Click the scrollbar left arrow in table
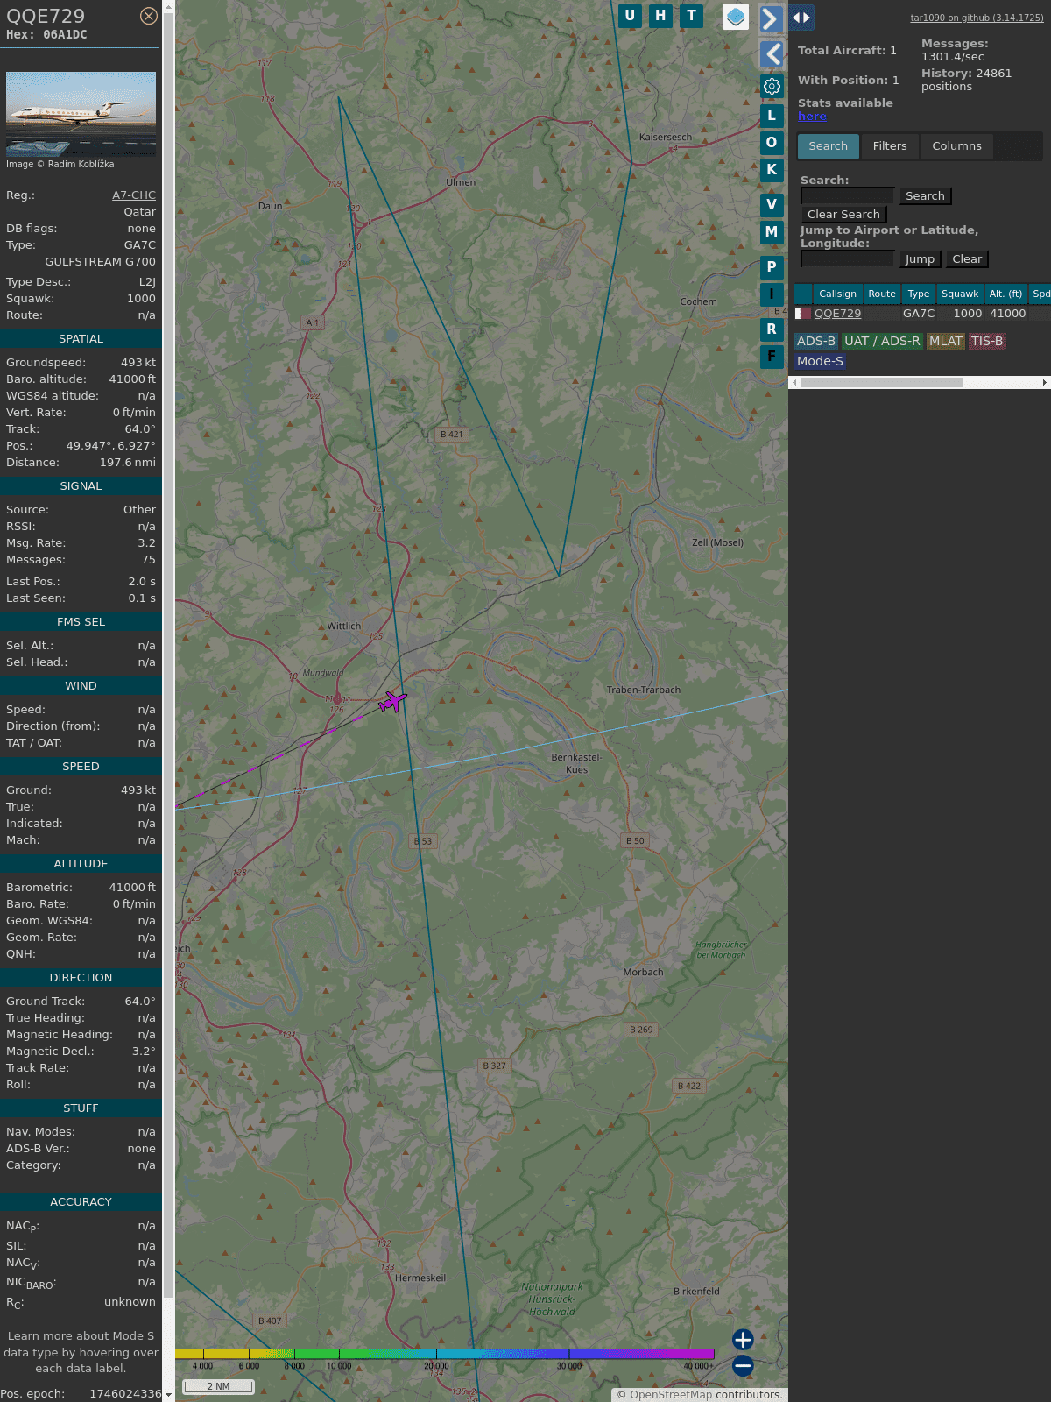This screenshot has width=1051, height=1402. (x=794, y=383)
